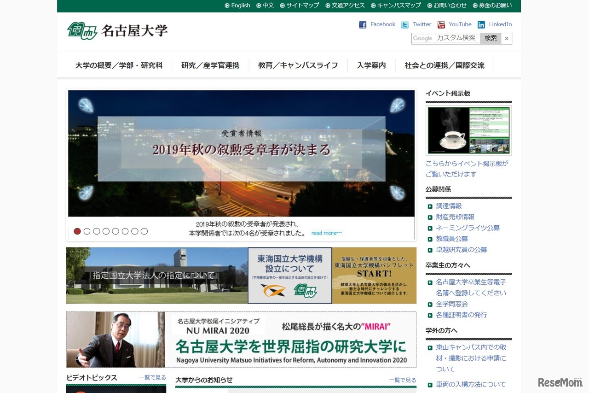Open the 教育/キャンパスライフ dropdown menu
The width and height of the screenshot is (589, 393).
pyautogui.click(x=297, y=65)
